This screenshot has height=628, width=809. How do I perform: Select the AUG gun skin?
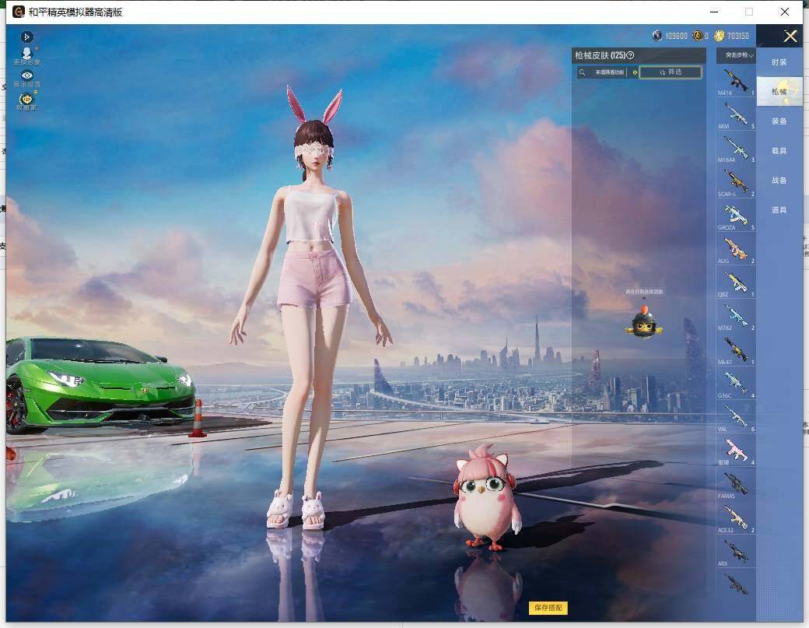coord(736,249)
